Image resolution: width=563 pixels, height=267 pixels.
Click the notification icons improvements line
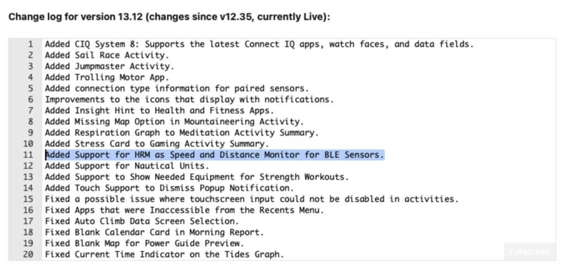tap(189, 99)
